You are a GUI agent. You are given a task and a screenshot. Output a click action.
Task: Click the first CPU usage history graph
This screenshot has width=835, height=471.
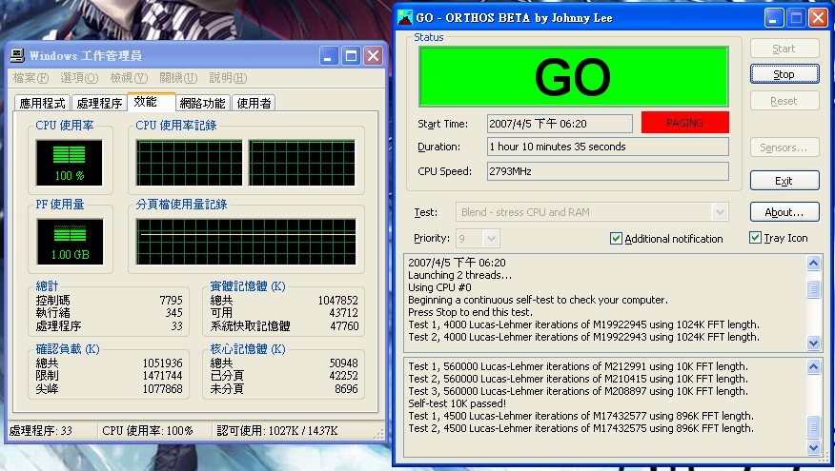tap(189, 163)
